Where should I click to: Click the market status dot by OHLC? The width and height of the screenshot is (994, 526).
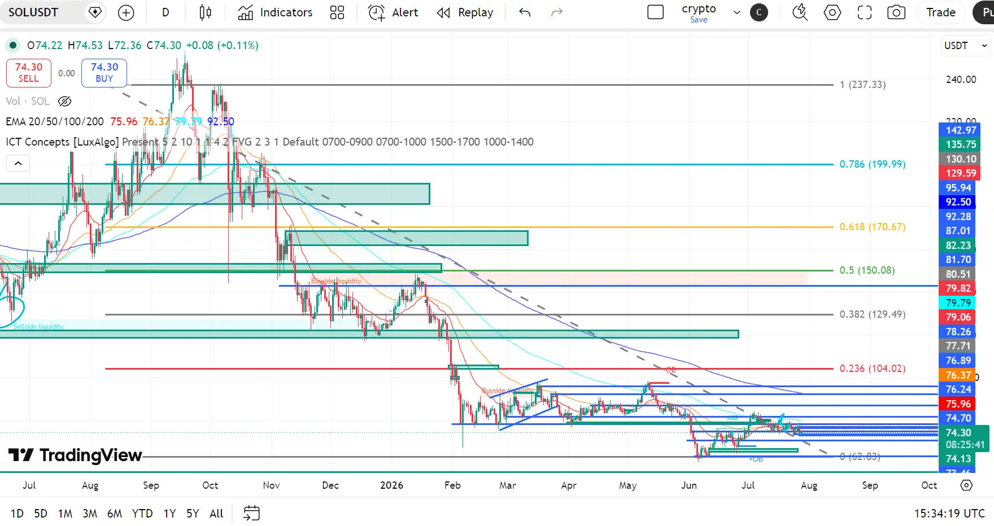[12, 45]
